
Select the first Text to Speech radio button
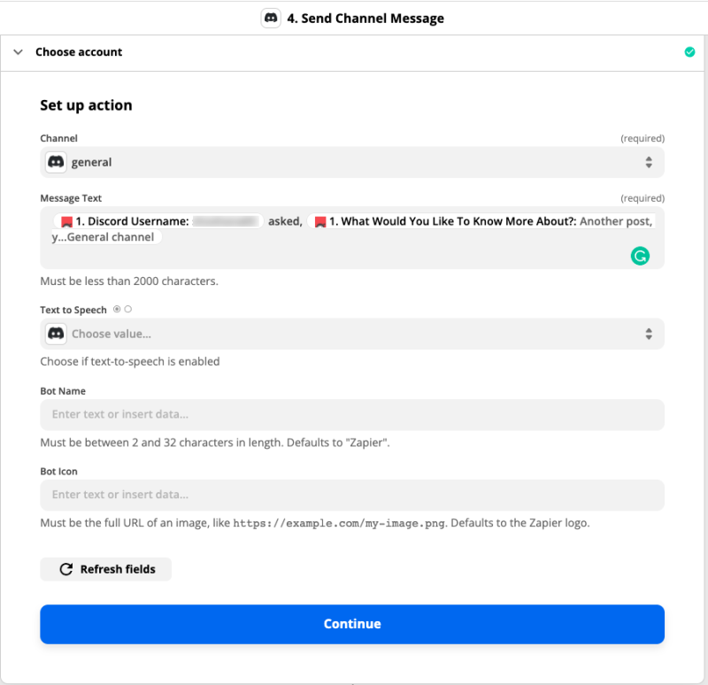(x=115, y=309)
